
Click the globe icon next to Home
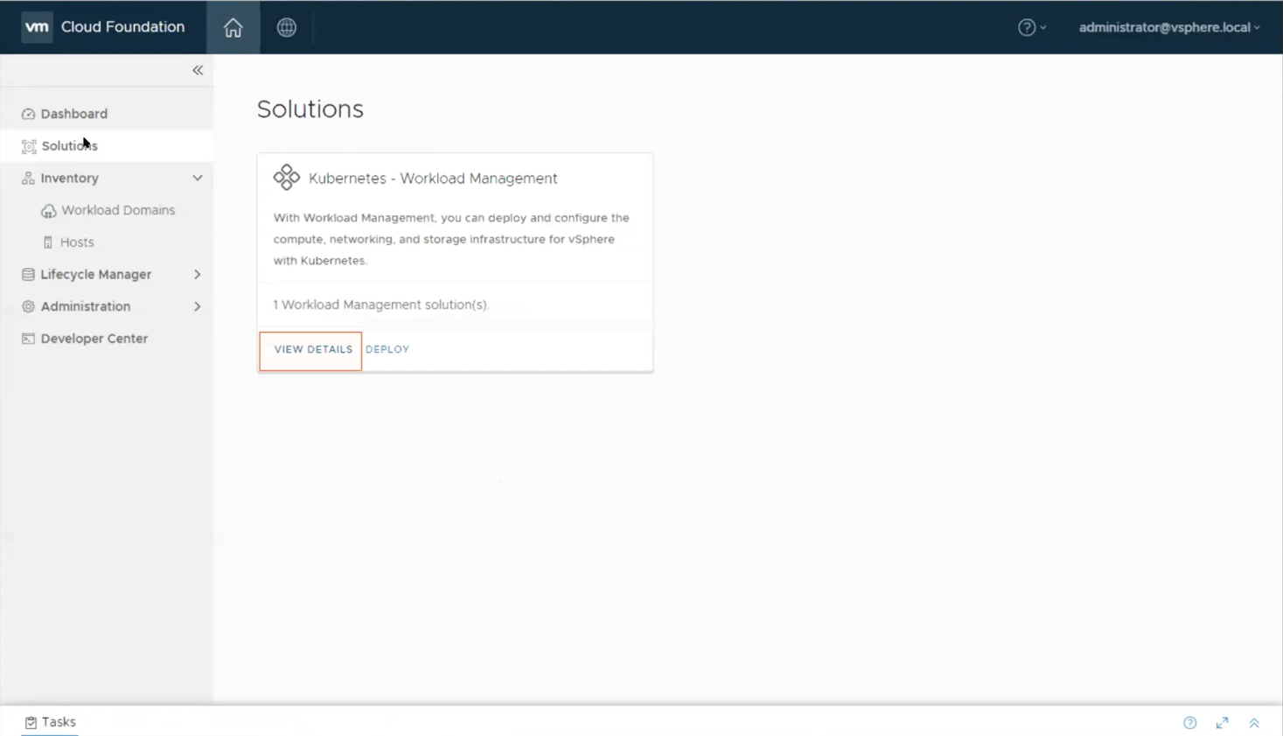tap(287, 27)
